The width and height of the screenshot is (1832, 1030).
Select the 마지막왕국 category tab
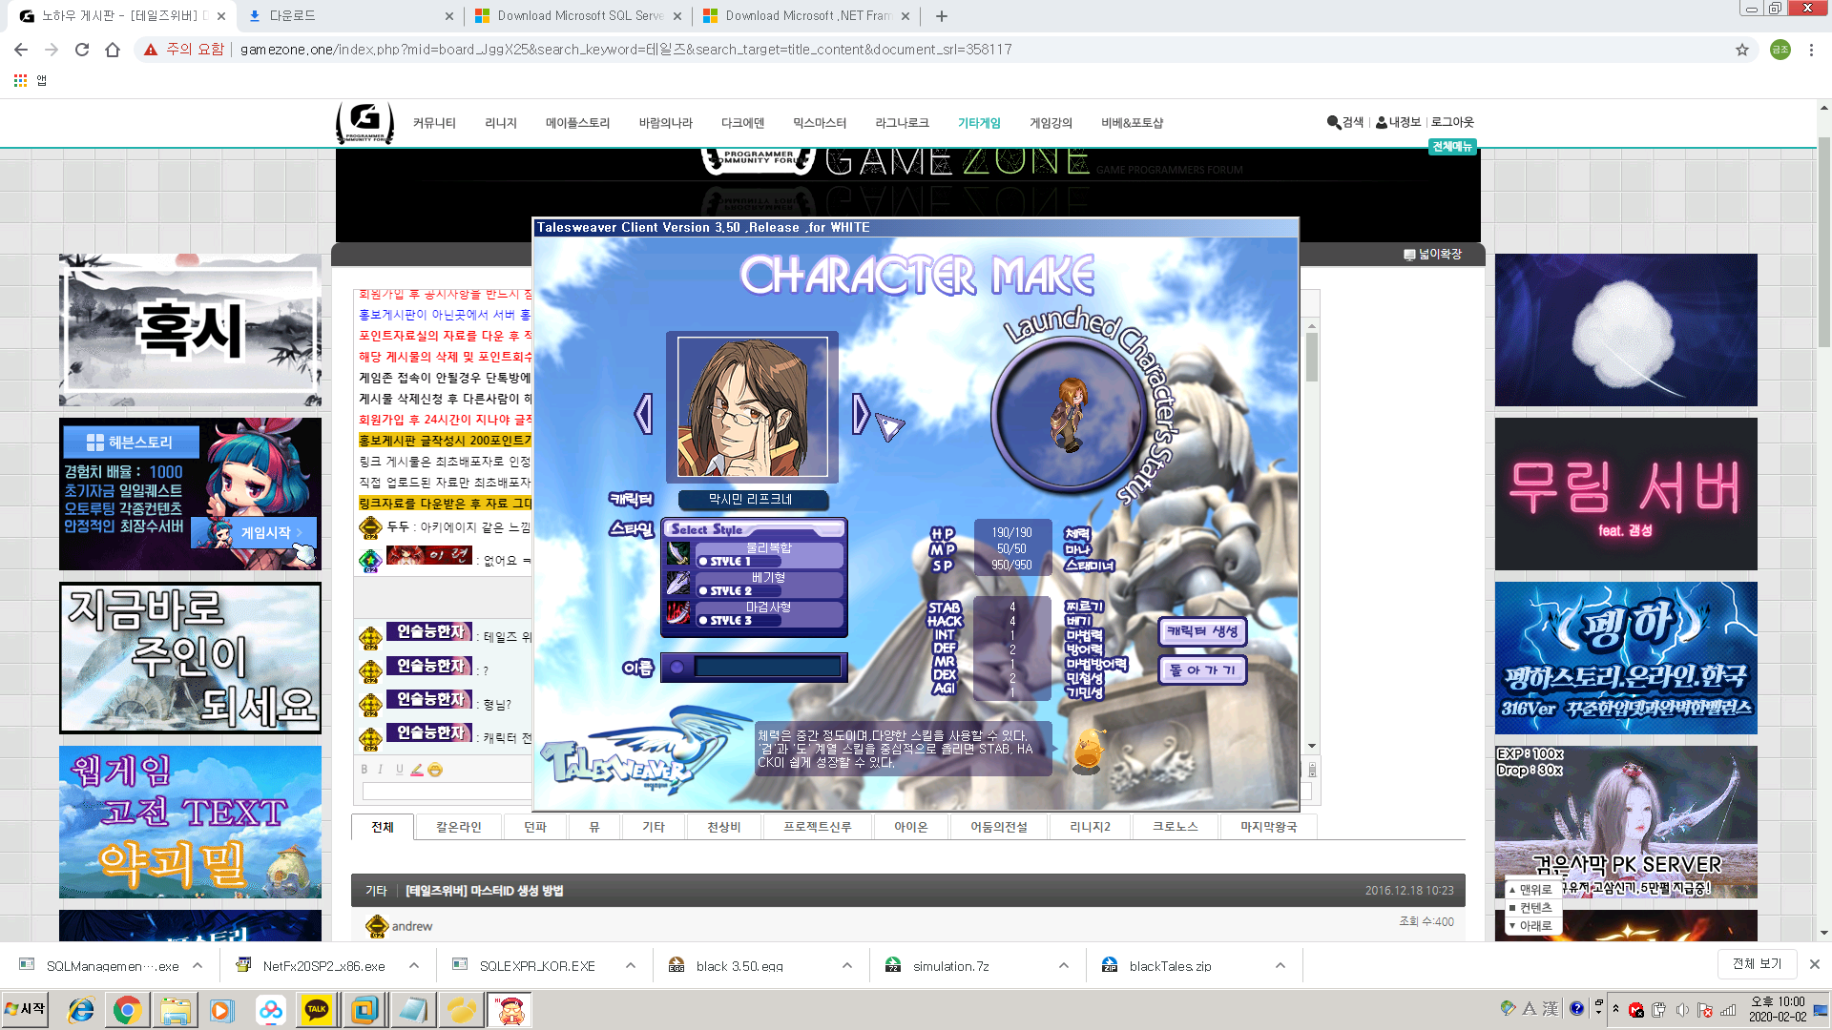pyautogui.click(x=1268, y=827)
